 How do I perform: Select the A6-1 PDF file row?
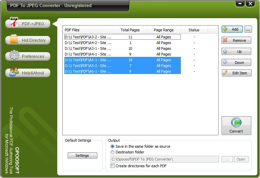pos(122,71)
